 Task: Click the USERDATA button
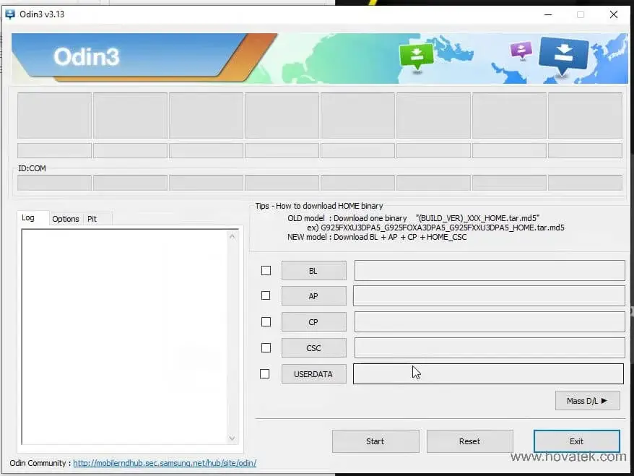313,373
